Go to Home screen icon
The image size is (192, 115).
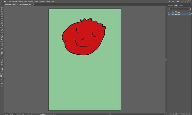(5, 2)
